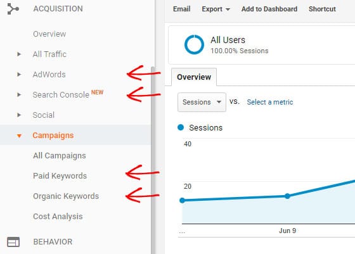Collapse the Campaigns section arrow
The width and height of the screenshot is (355, 254).
coord(19,136)
